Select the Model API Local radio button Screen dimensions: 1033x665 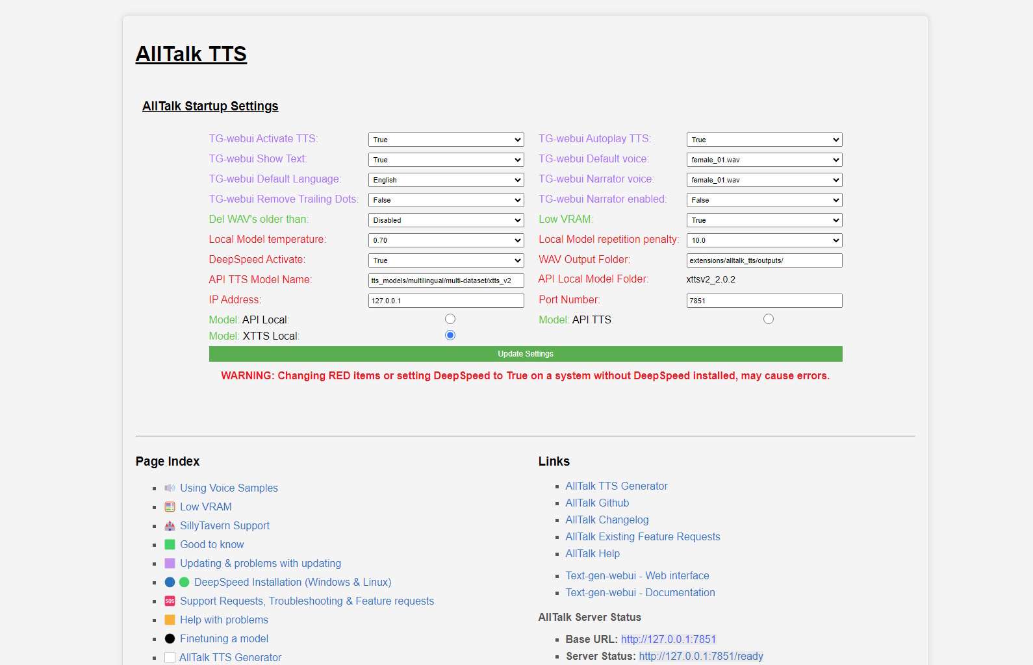click(450, 319)
